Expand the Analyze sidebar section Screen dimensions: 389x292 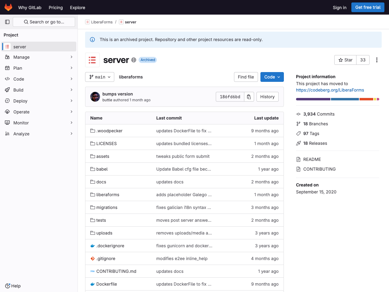pyautogui.click(x=71, y=134)
